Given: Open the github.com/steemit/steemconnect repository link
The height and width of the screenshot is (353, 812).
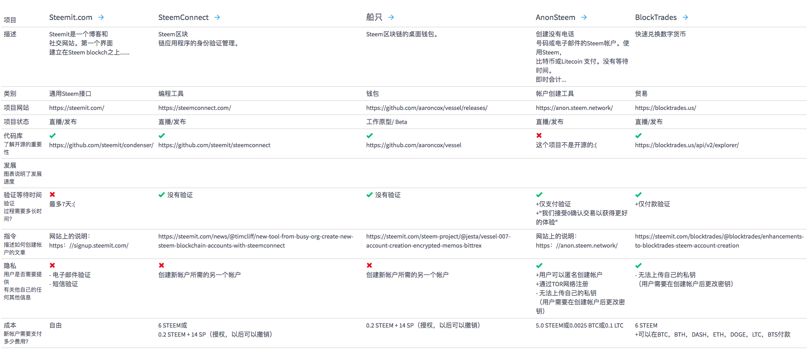Looking at the screenshot, I should pyautogui.click(x=214, y=145).
